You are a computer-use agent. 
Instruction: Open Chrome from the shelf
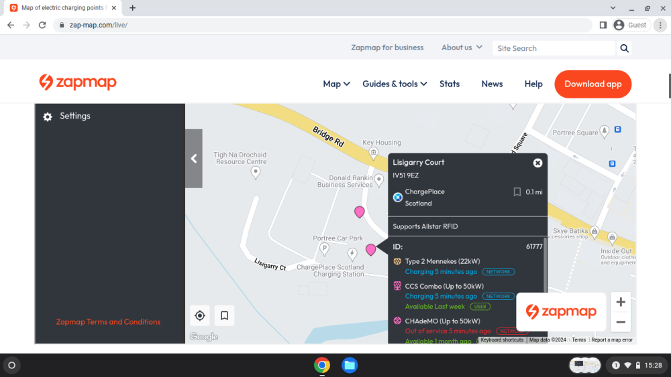pyautogui.click(x=322, y=366)
